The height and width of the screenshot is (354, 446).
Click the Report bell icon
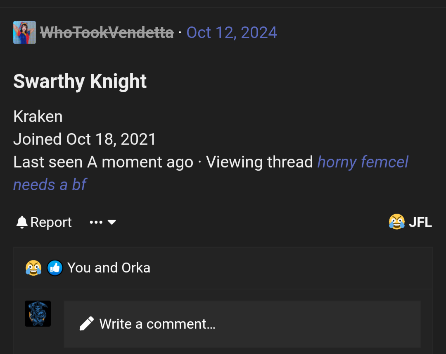click(x=21, y=222)
